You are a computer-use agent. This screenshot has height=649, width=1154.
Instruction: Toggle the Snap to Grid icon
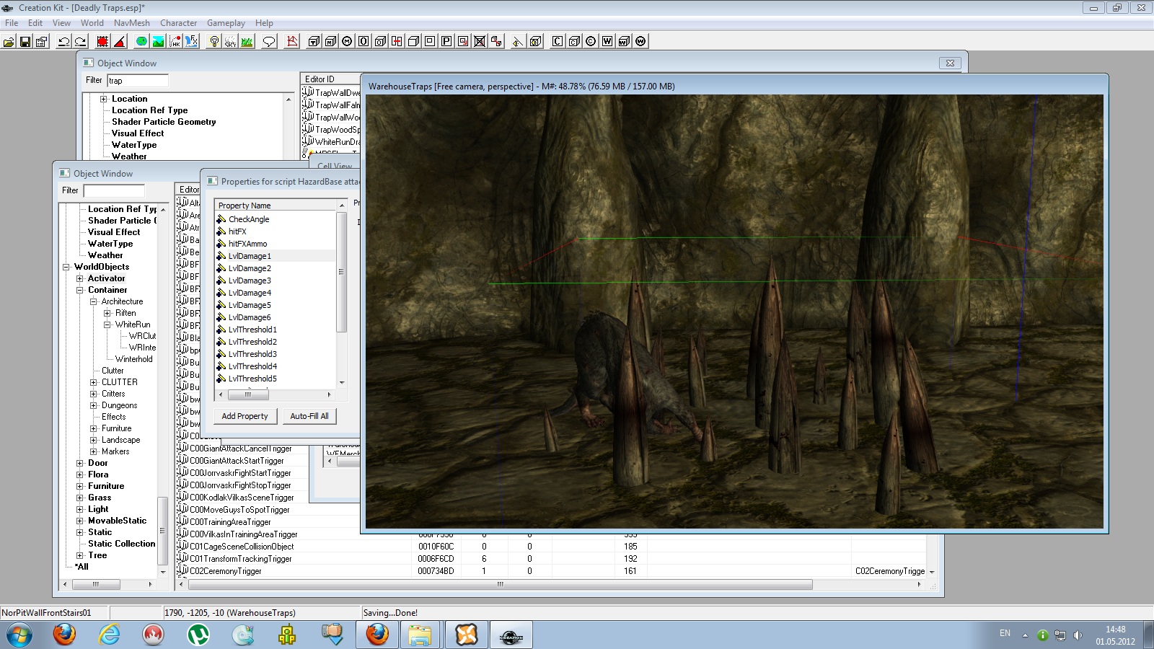point(102,41)
